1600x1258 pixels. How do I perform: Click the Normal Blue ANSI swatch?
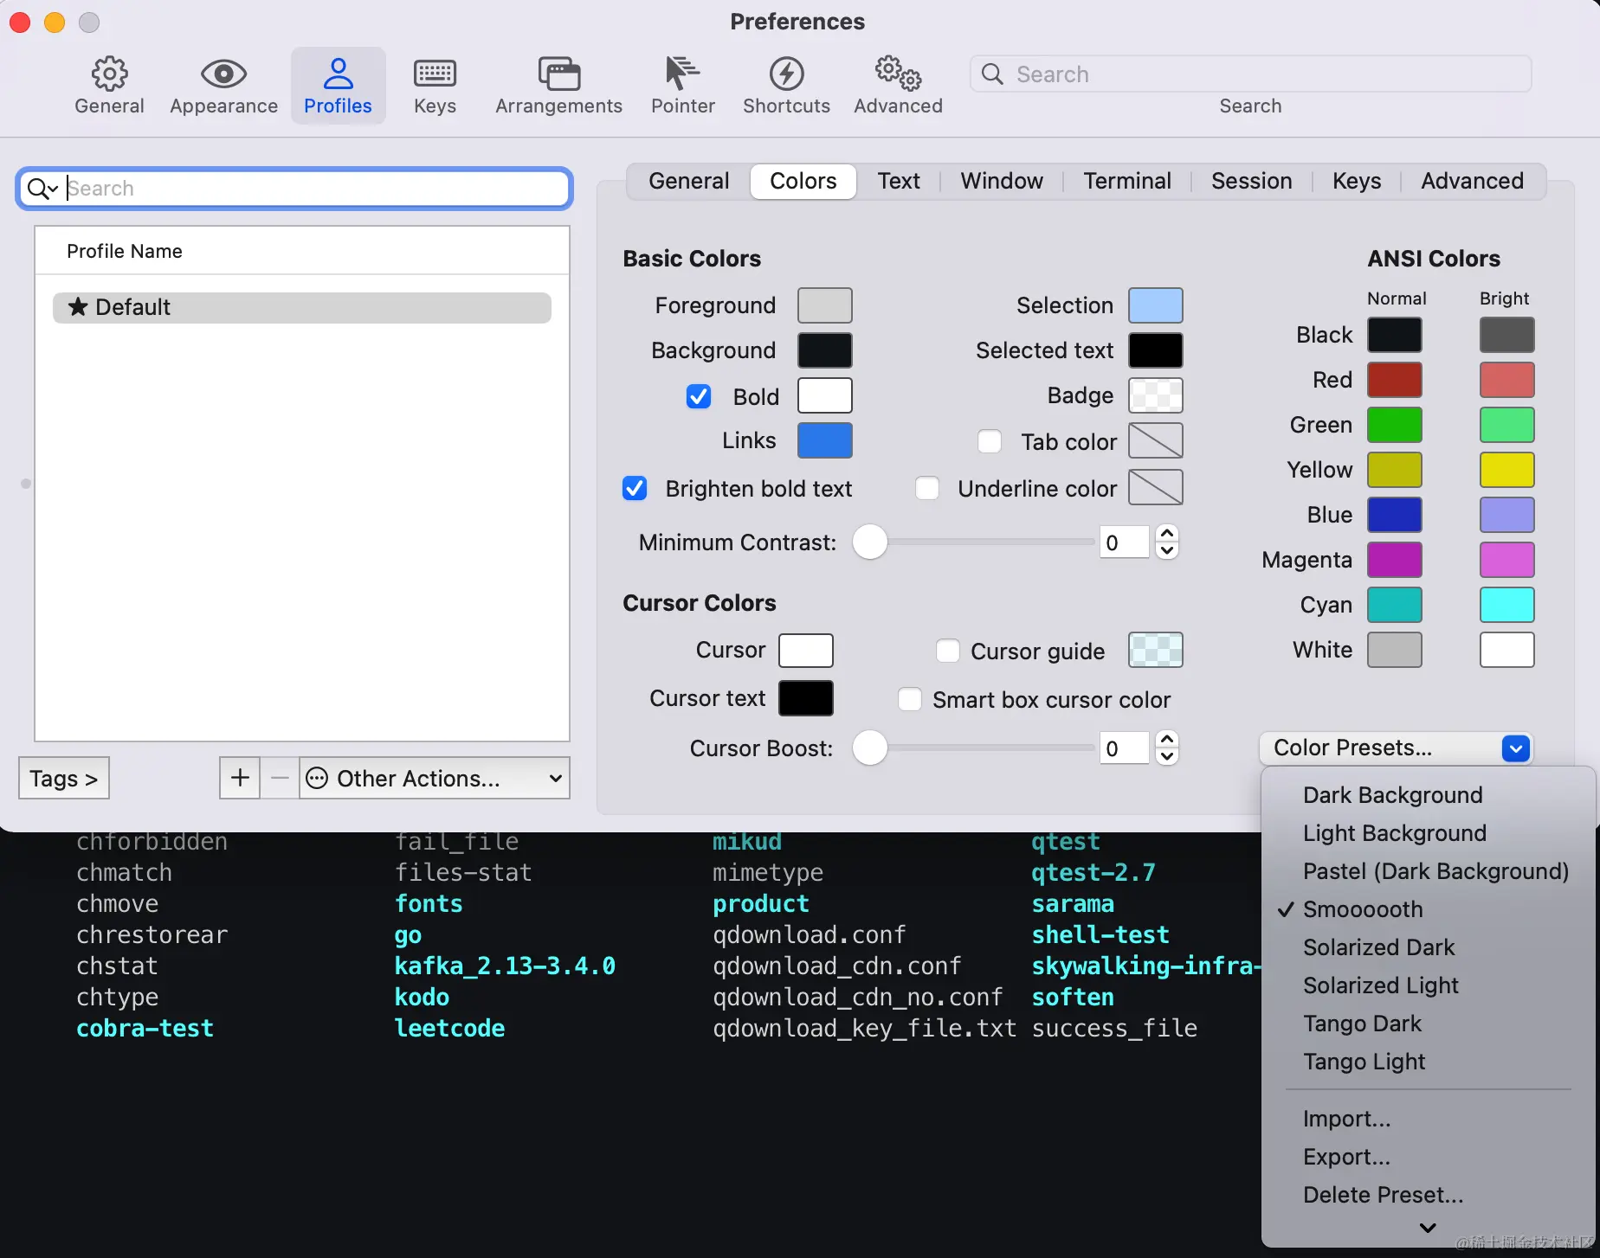click(1394, 515)
